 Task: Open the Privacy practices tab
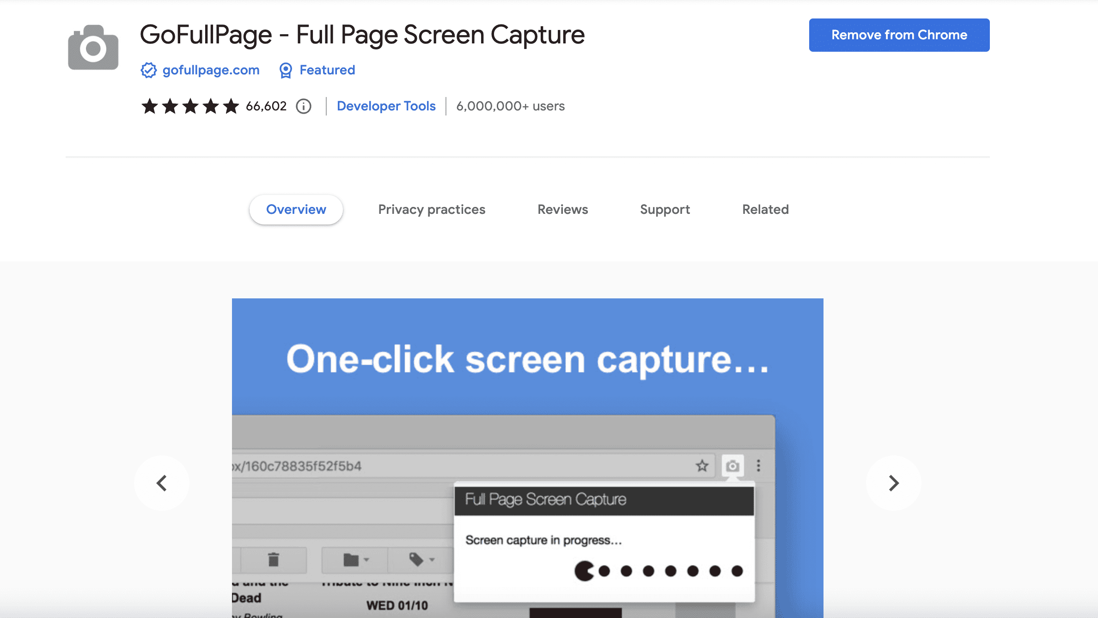[431, 209]
